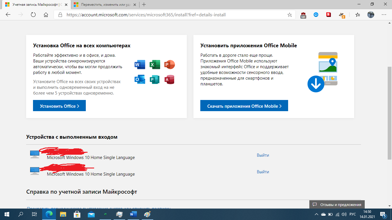Show hidden system tray icons
The width and height of the screenshot is (392, 220).
[x=317, y=214]
